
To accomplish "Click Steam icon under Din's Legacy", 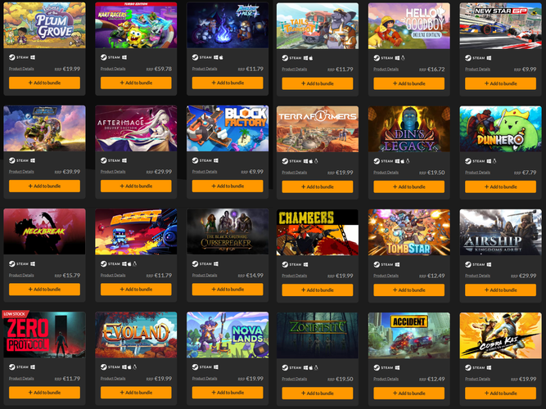I will point(377,161).
